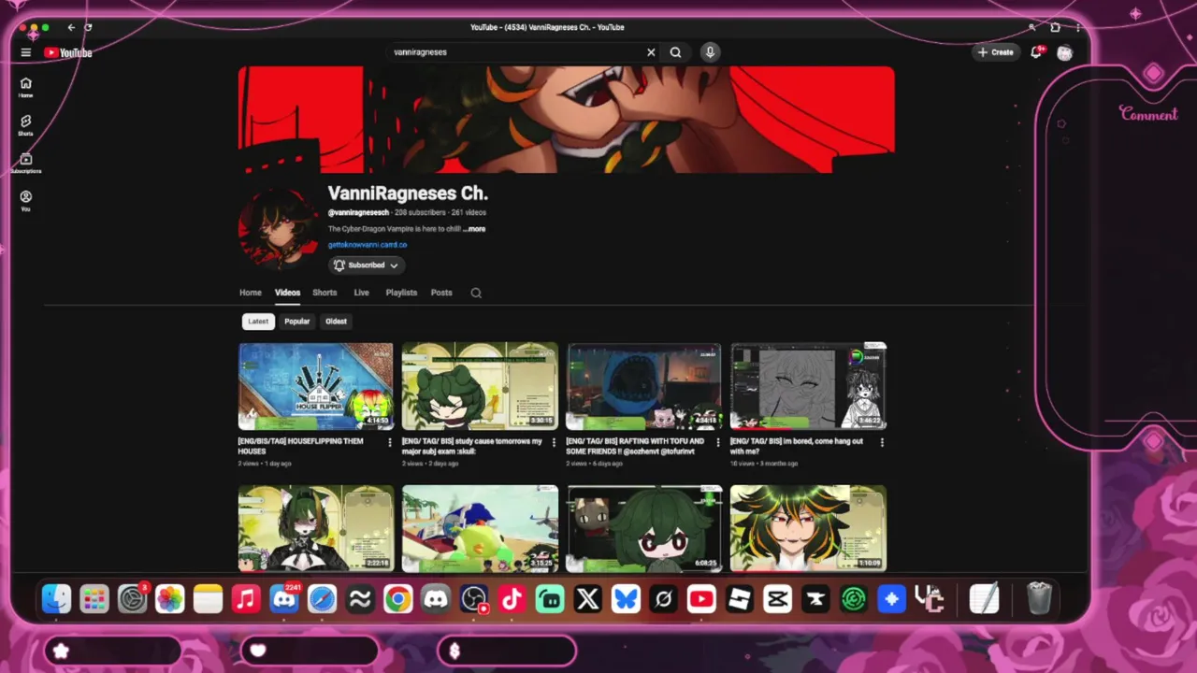Image resolution: width=1197 pixels, height=673 pixels.
Task: Select the Latest filter chip
Action: tap(258, 322)
